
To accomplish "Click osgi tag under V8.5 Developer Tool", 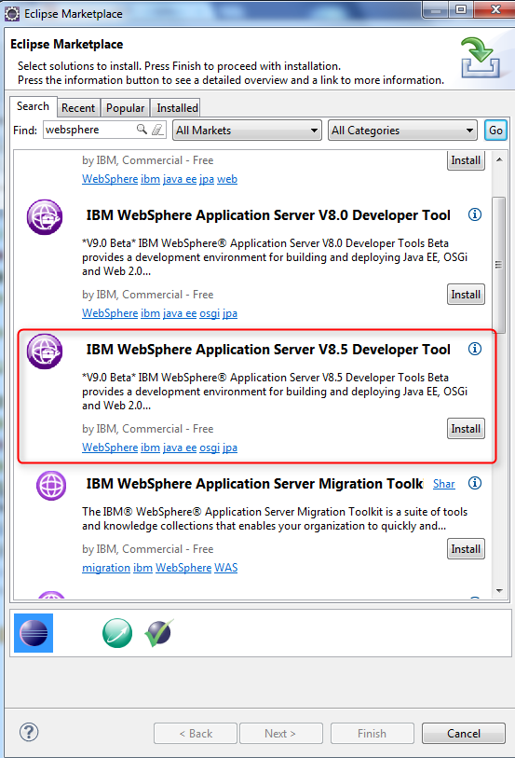I will coord(210,448).
